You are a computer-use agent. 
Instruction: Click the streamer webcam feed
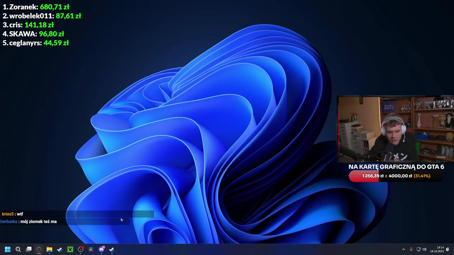coord(395,129)
